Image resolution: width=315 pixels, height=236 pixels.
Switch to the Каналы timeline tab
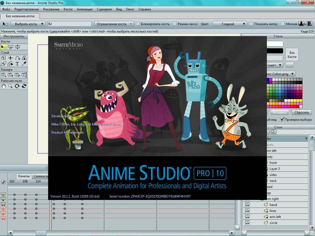pyautogui.click(x=24, y=176)
